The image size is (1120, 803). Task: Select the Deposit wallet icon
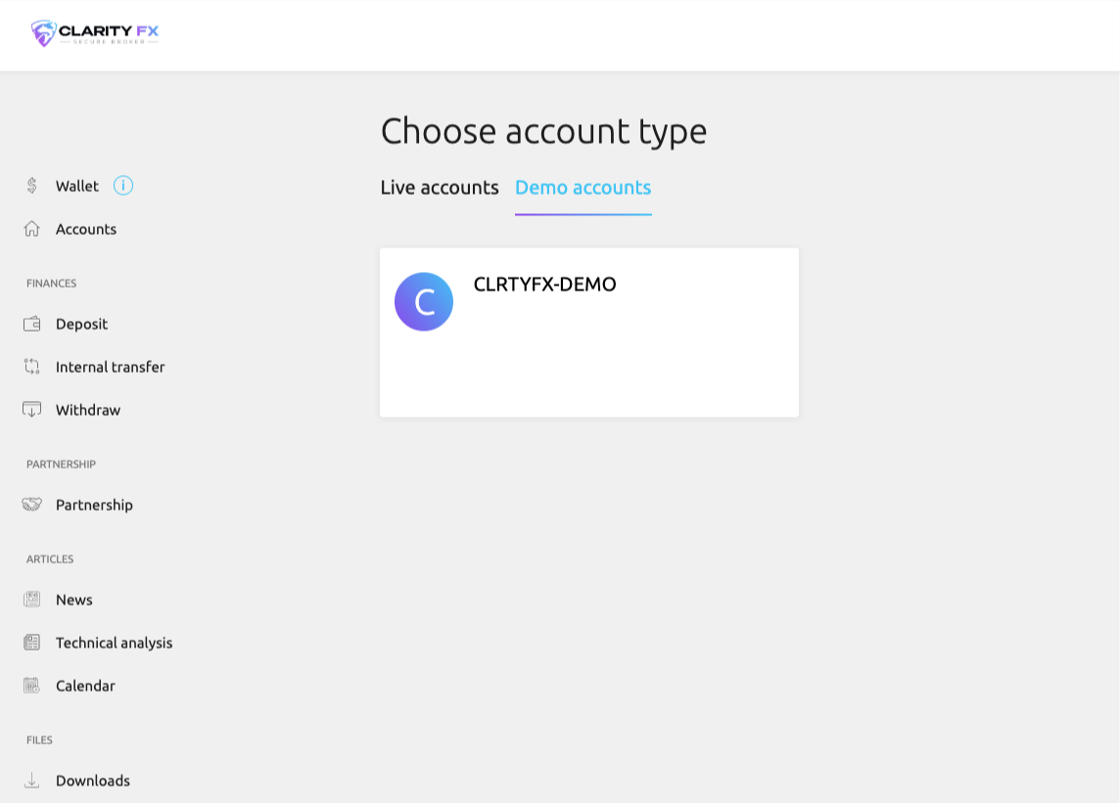(x=31, y=324)
